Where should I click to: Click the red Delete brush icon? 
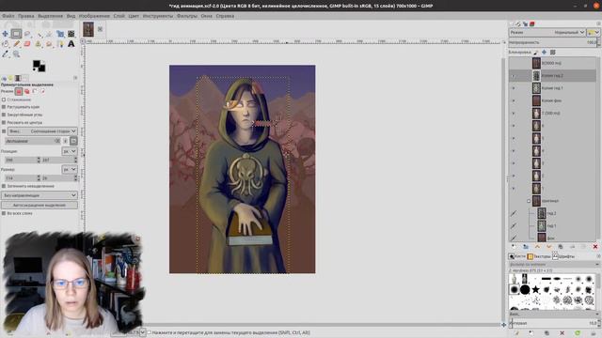tap(562, 333)
